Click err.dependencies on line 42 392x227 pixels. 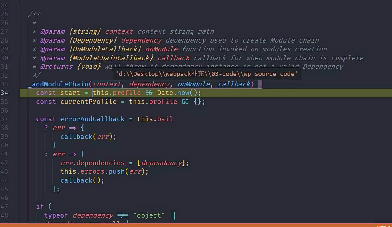point(92,163)
